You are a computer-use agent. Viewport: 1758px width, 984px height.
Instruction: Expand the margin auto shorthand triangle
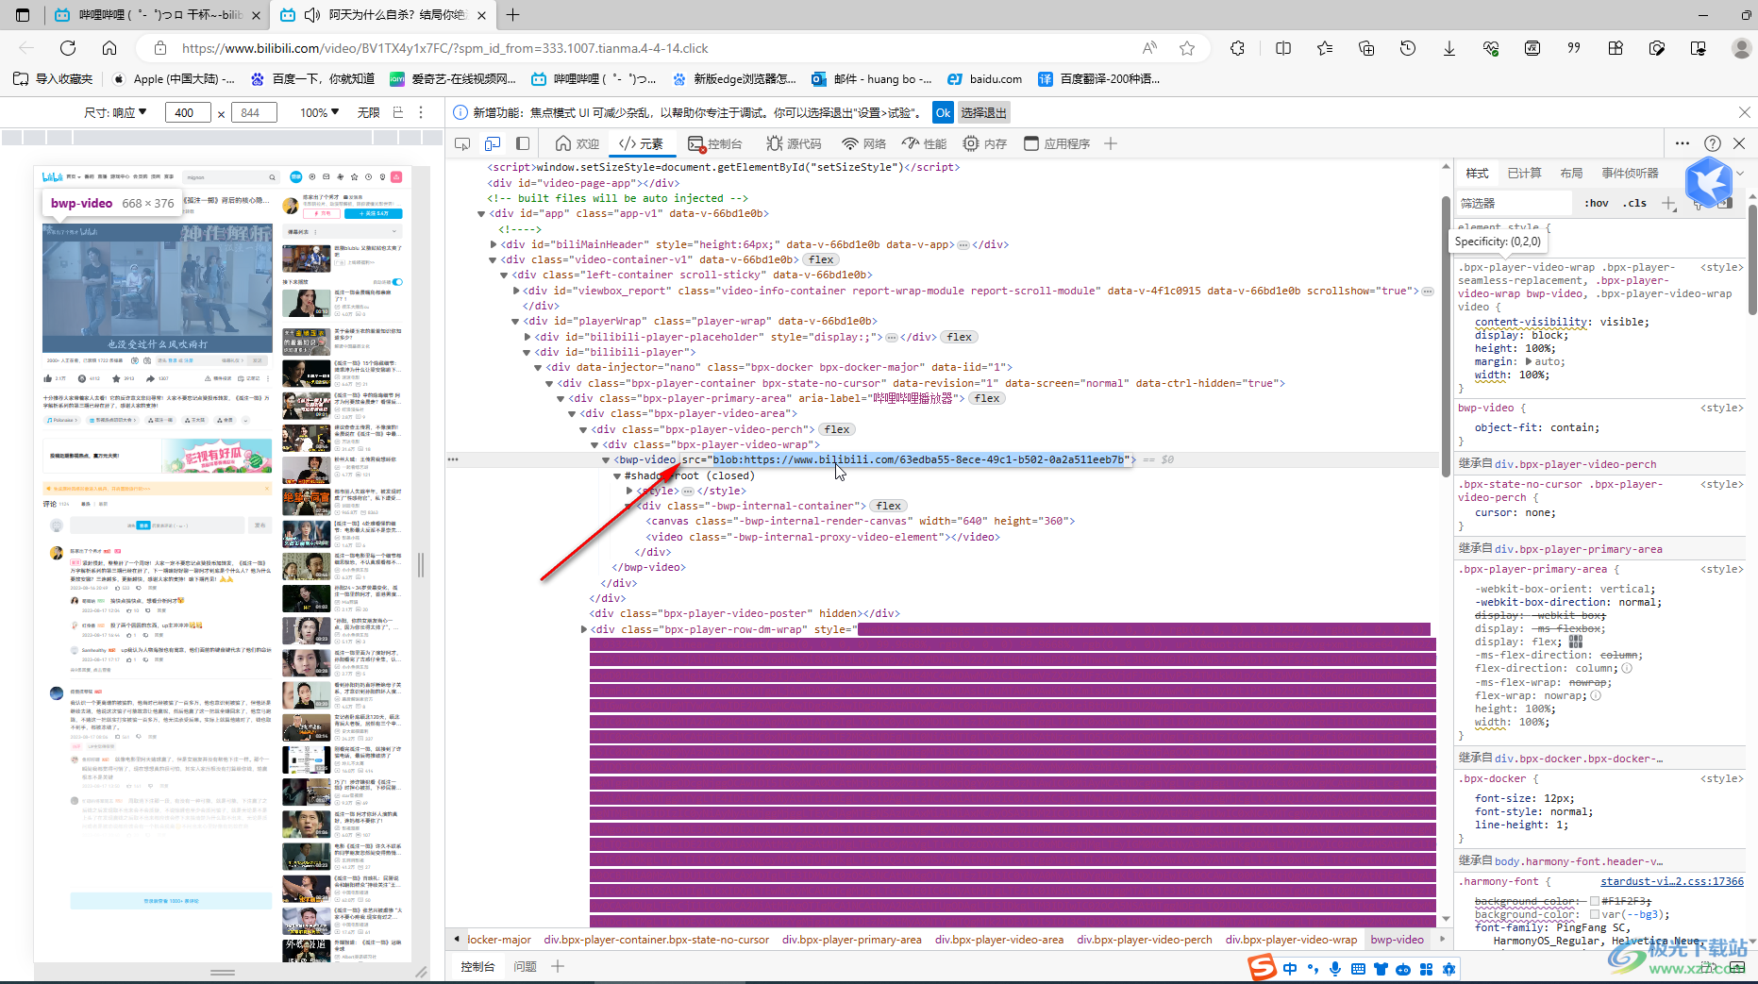(1529, 361)
